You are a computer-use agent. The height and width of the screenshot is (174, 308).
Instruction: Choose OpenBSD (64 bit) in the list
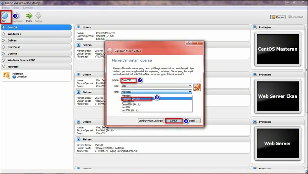click(x=156, y=104)
